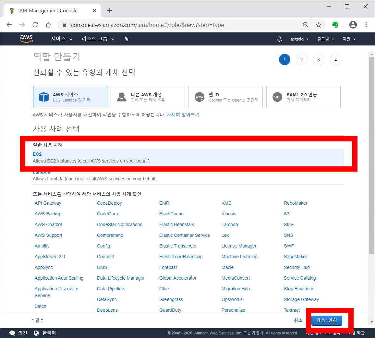
Task: Expand the 서비스 dropdown menu
Action: tap(61, 39)
